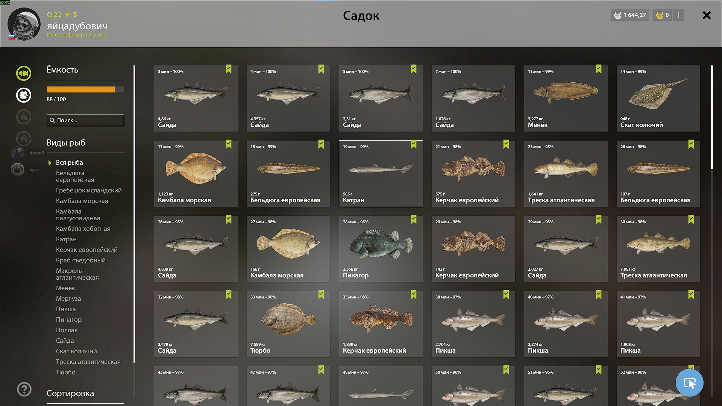Select the Вся рыба filter arrow
This screenshot has height=406, width=722.
pyautogui.click(x=50, y=163)
